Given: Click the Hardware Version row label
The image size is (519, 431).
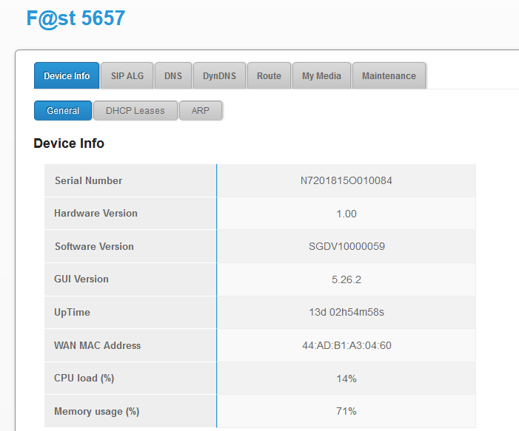Looking at the screenshot, I should click(x=96, y=213).
